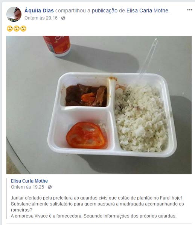The height and width of the screenshot is (225, 195).
Task: Click the public globe icon beside 20:16
Action: coord(63,18)
